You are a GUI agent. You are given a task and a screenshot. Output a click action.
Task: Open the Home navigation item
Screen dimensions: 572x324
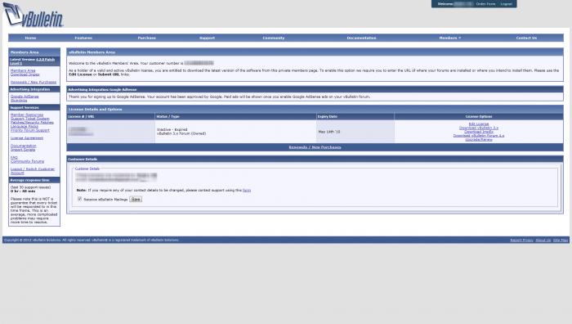(x=30, y=38)
